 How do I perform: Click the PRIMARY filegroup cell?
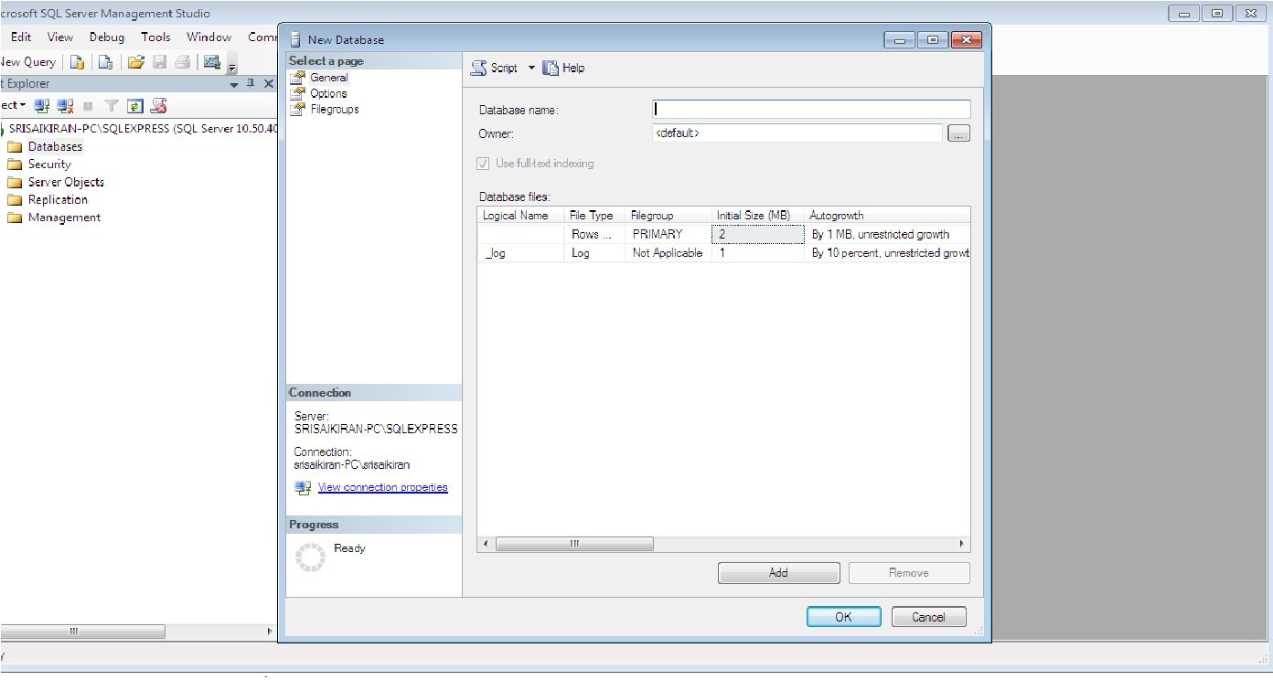(669, 234)
